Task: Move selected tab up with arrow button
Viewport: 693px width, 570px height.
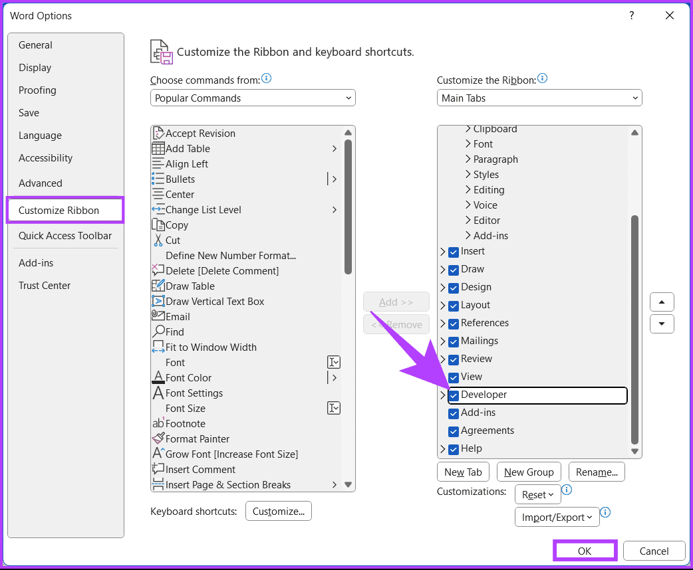Action: tap(662, 302)
